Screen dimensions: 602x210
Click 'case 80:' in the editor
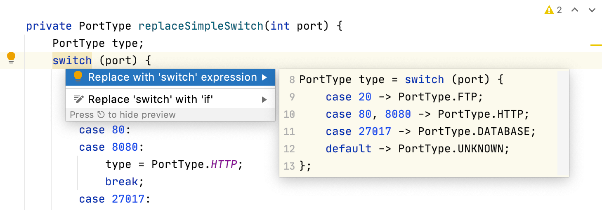point(105,130)
